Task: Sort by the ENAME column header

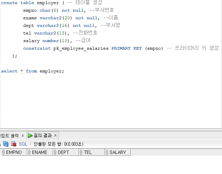Action: [x=40, y=152]
